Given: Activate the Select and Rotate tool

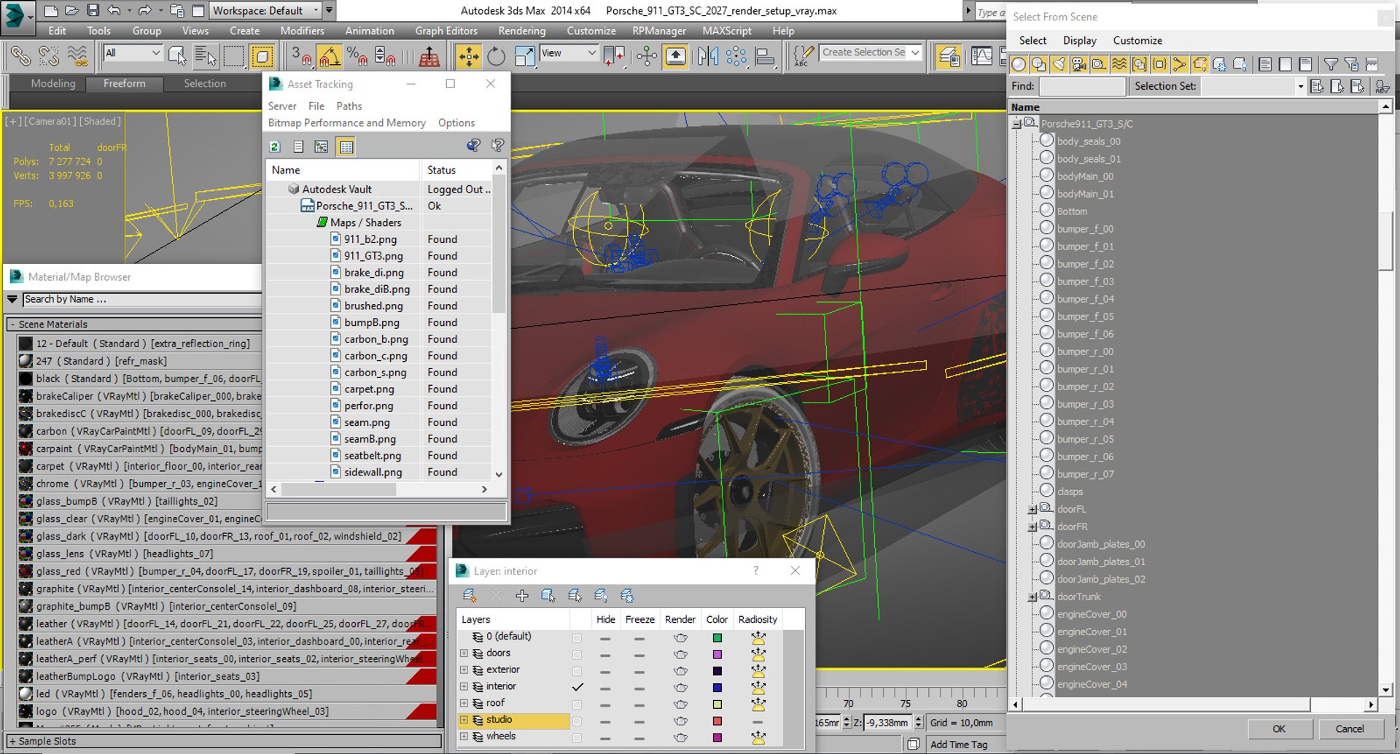Looking at the screenshot, I should [496, 56].
